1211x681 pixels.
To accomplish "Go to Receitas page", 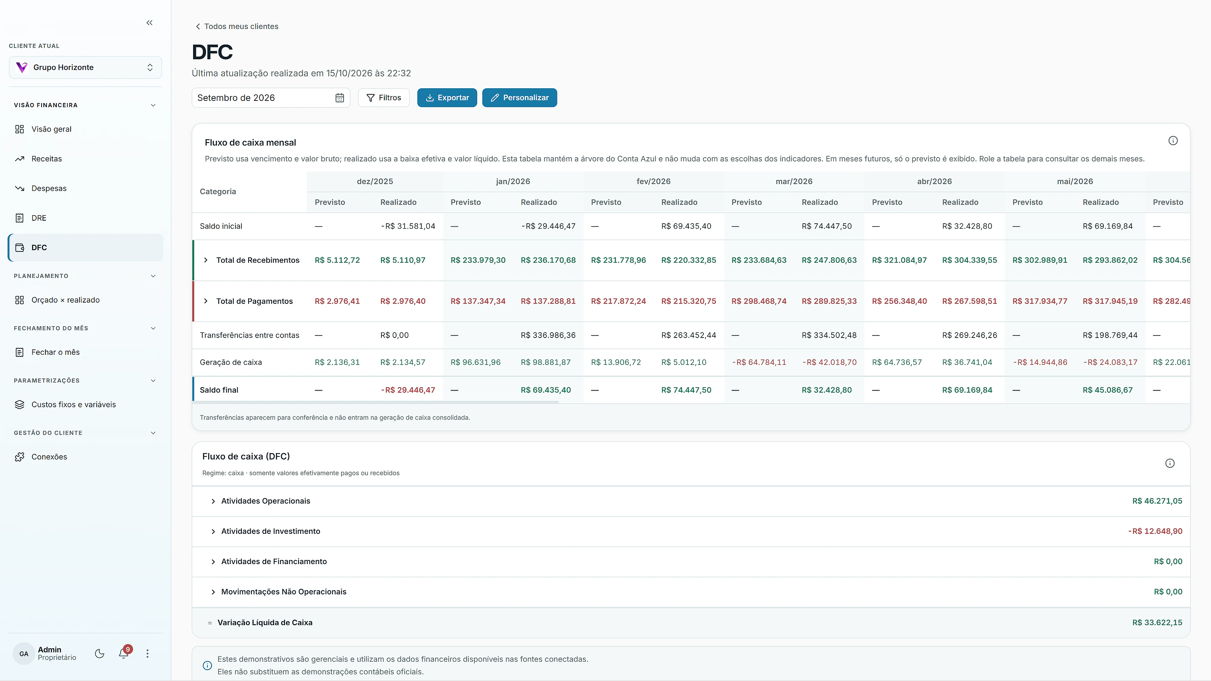I will click(85, 159).
